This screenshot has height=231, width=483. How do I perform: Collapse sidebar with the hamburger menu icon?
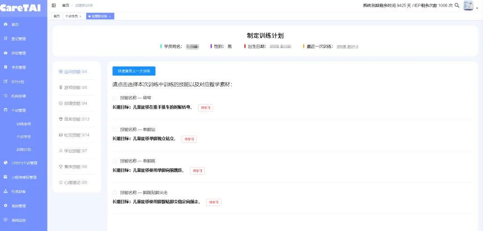coord(54,5)
